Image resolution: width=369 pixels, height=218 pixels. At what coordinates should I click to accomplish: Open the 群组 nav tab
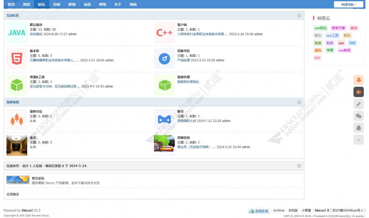click(72, 4)
